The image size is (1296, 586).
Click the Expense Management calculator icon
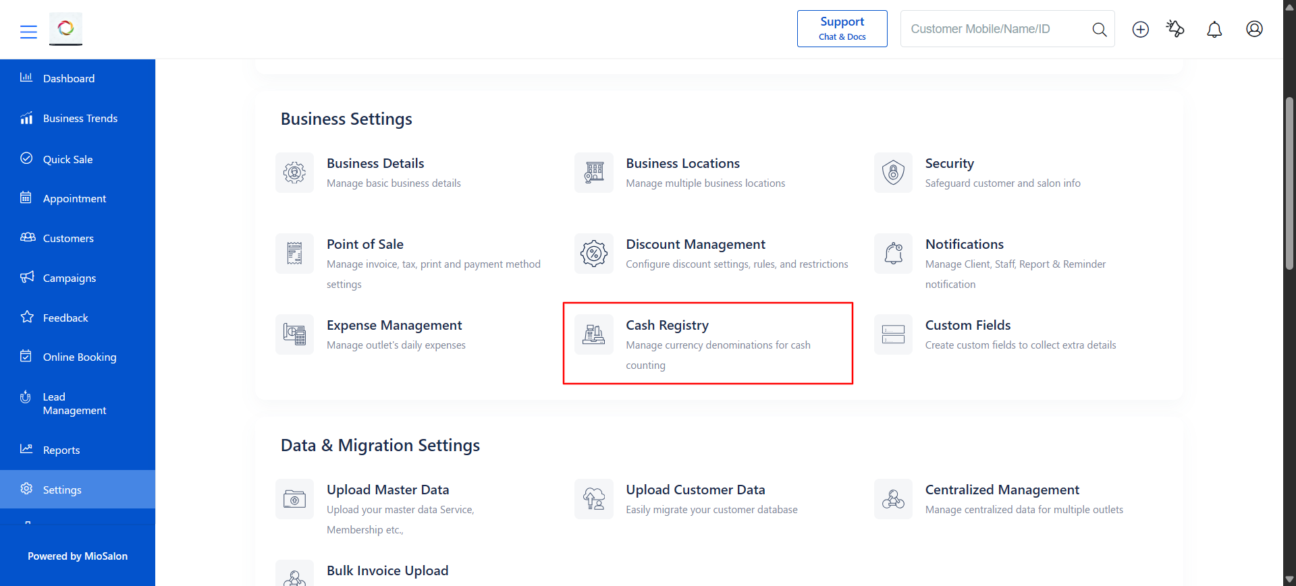click(294, 334)
